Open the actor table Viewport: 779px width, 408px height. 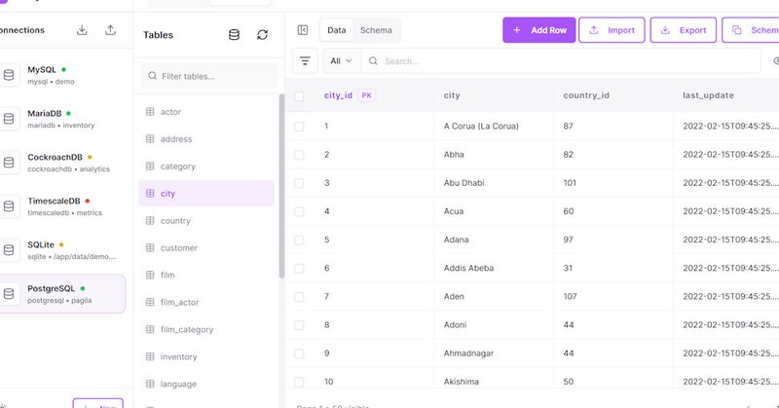206,112
